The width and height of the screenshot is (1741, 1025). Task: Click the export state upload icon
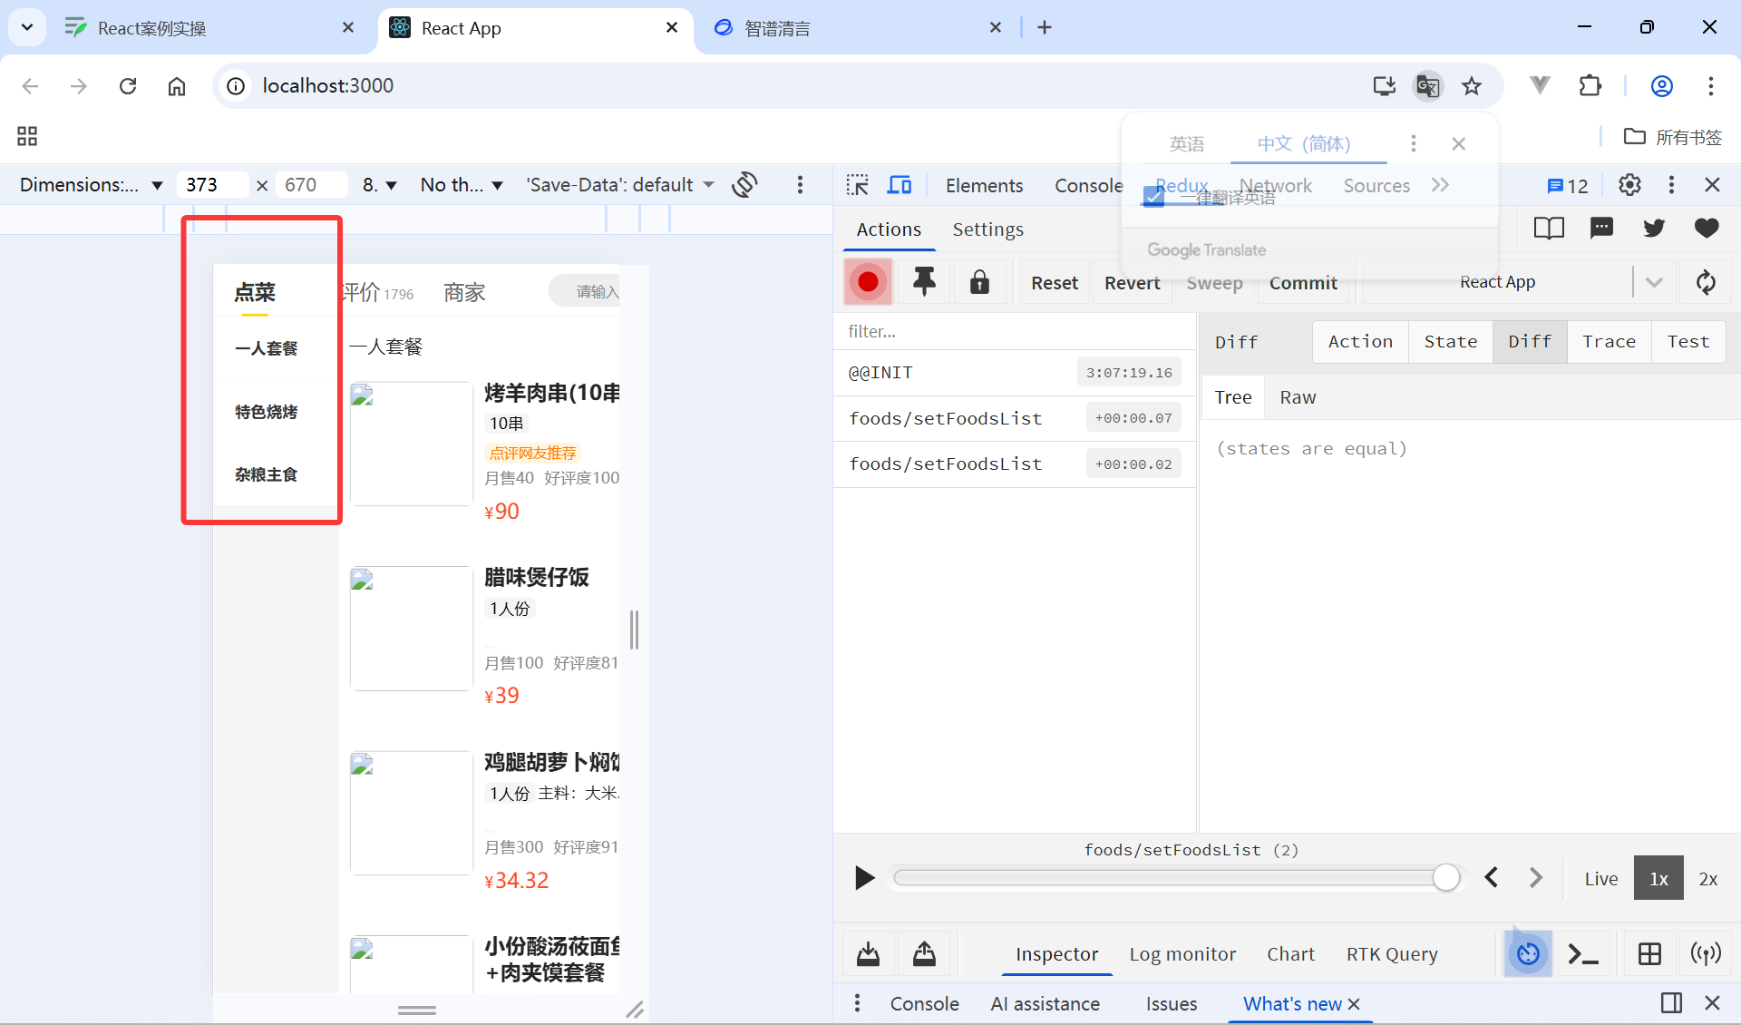(924, 953)
